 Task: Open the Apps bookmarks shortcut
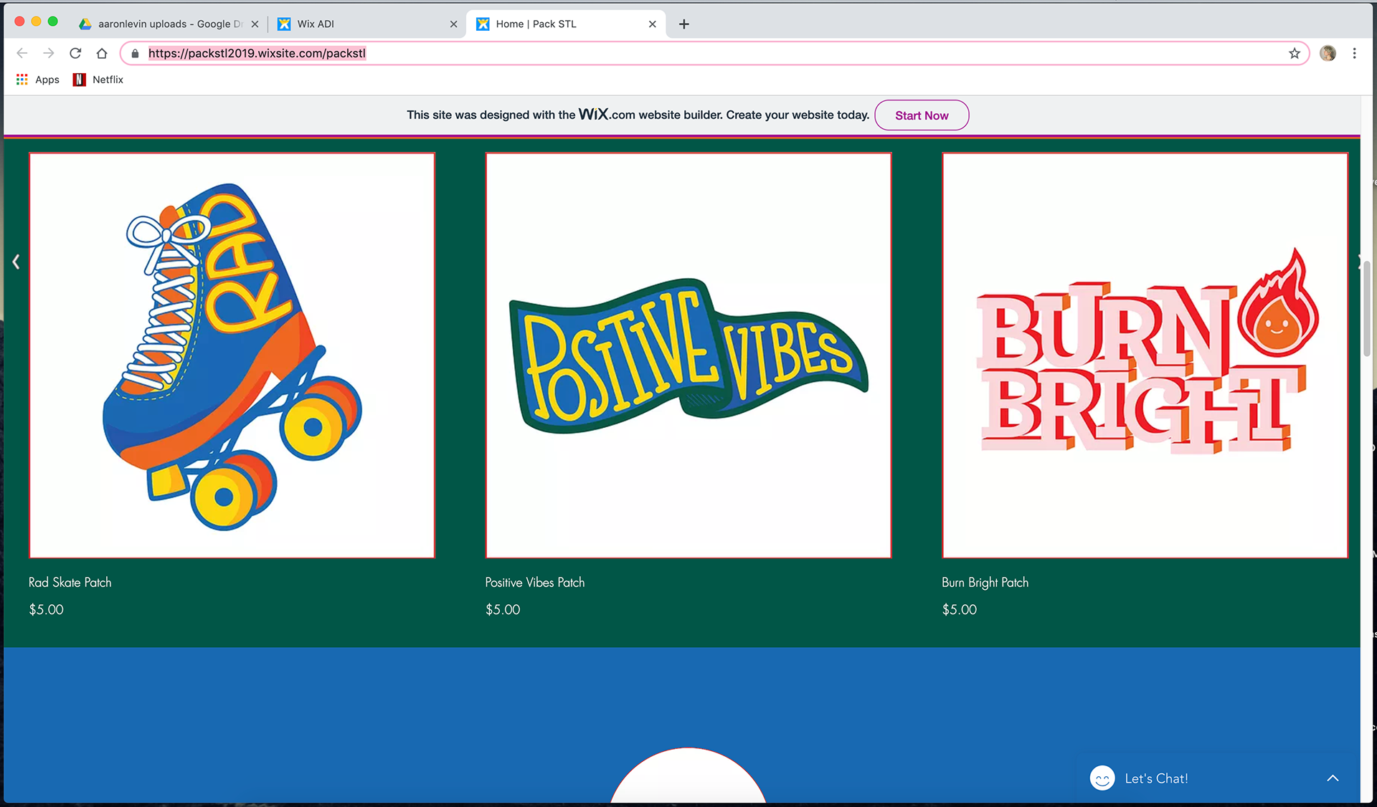pos(38,80)
